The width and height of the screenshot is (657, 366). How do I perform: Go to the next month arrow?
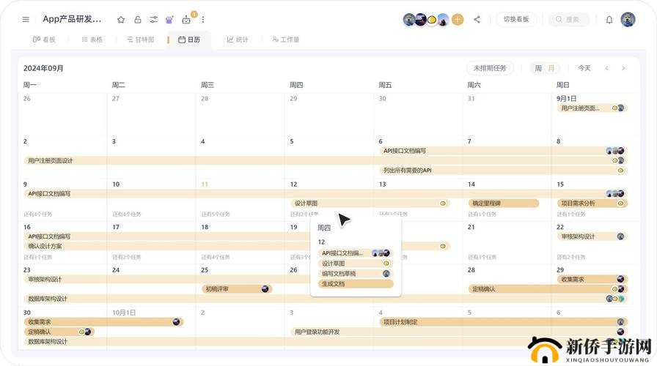pos(623,68)
